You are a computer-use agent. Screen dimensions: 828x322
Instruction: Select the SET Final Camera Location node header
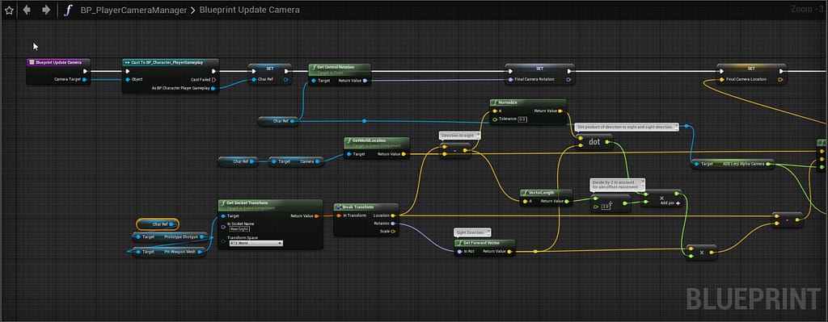[751, 69]
